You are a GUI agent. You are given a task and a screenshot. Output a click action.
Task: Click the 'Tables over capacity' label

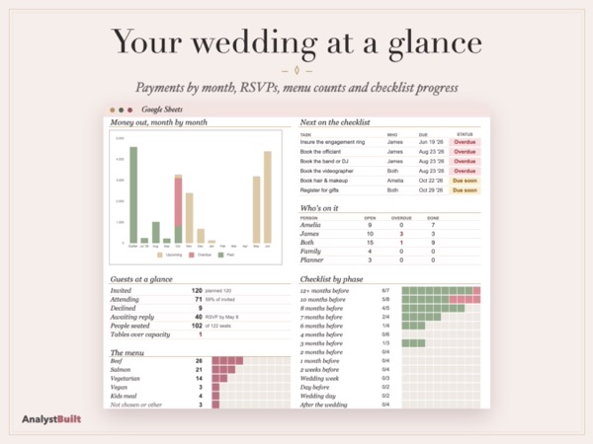[140, 334]
